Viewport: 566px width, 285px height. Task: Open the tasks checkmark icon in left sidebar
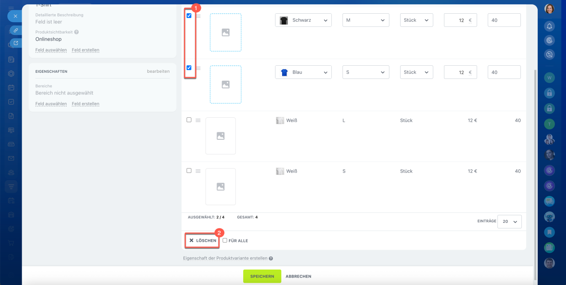pyautogui.click(x=11, y=102)
